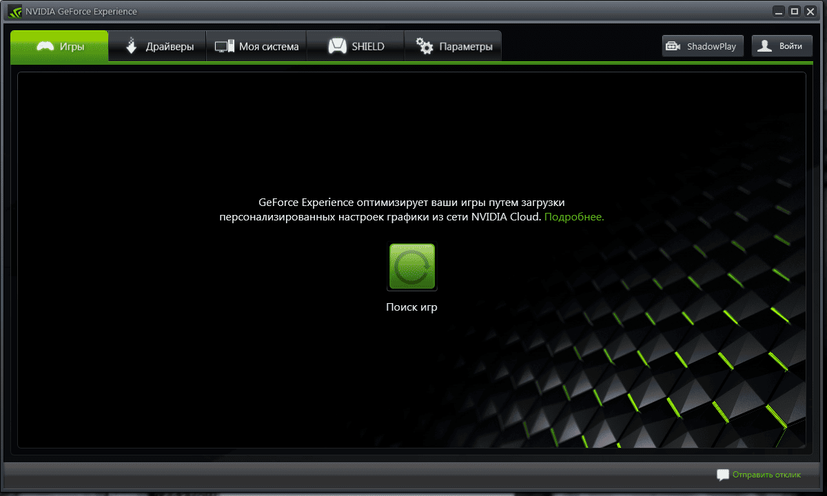Switch to the Драйверы tab
827x496 pixels.
coord(158,46)
